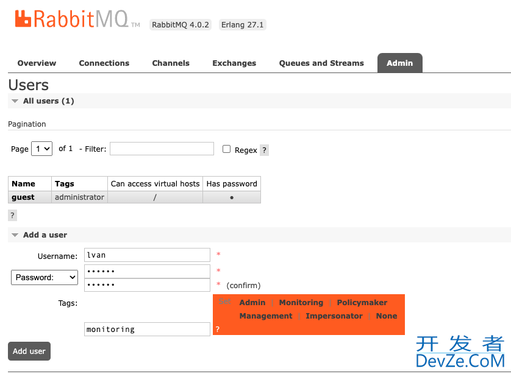Switch to the Channels tab
This screenshot has height=374, width=511.
[x=171, y=63]
